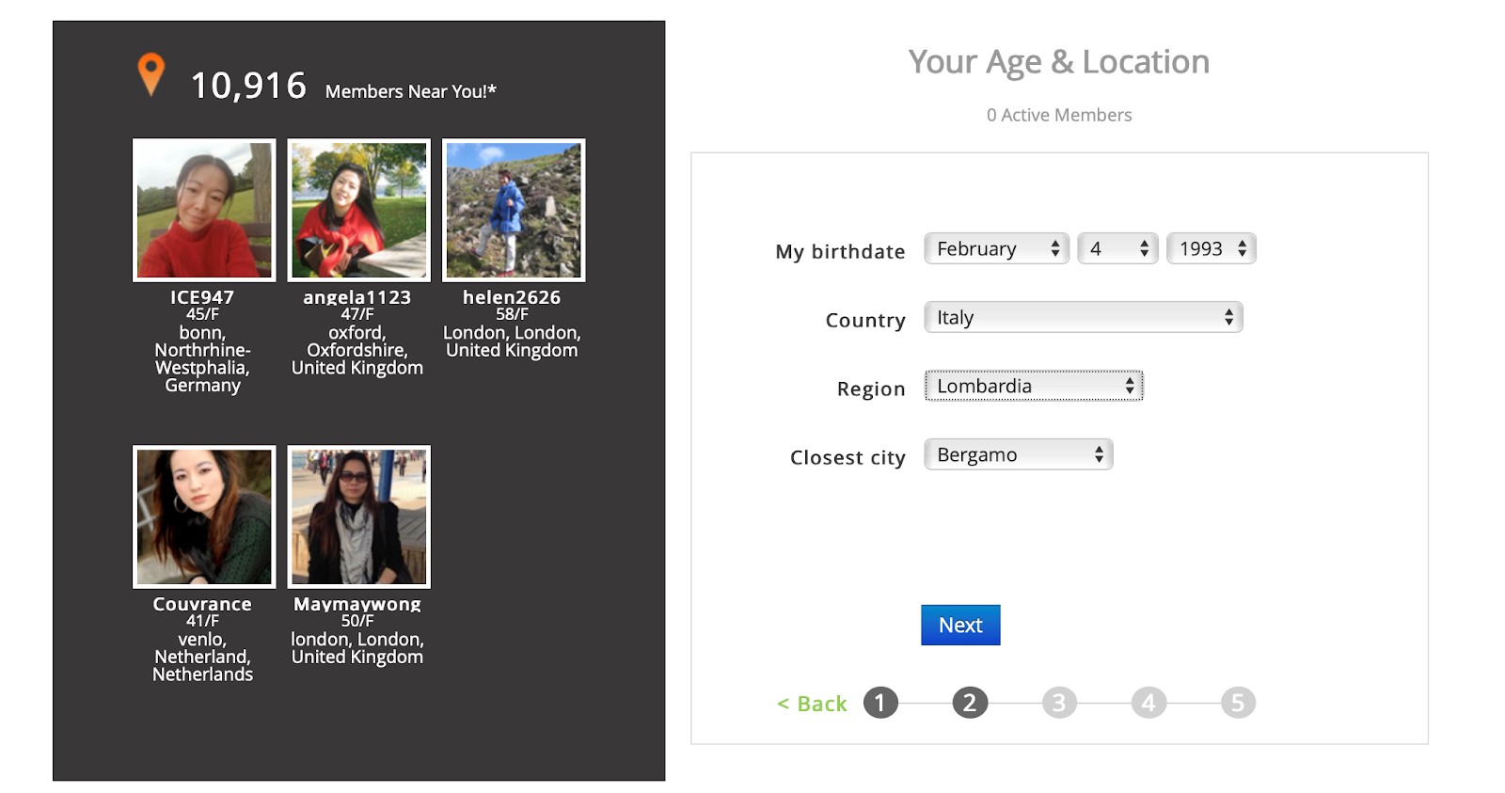Click the 'Closest city' label
Screen dimensions: 1505x793
(x=848, y=458)
